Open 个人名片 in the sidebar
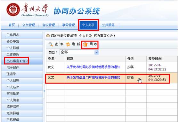178x122 pixels. click(x=22, y=87)
